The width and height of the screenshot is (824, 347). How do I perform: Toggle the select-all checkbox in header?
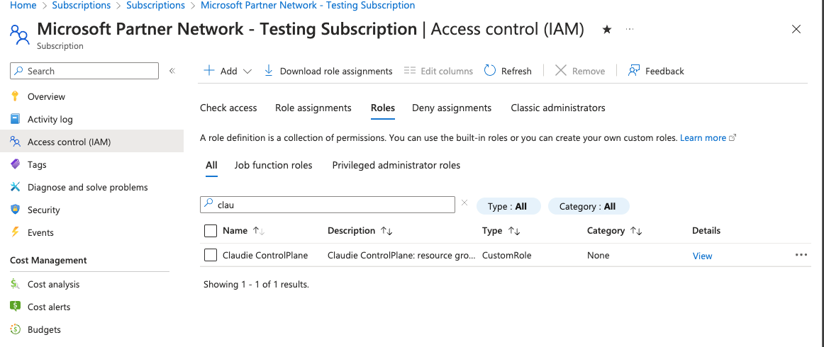point(211,230)
